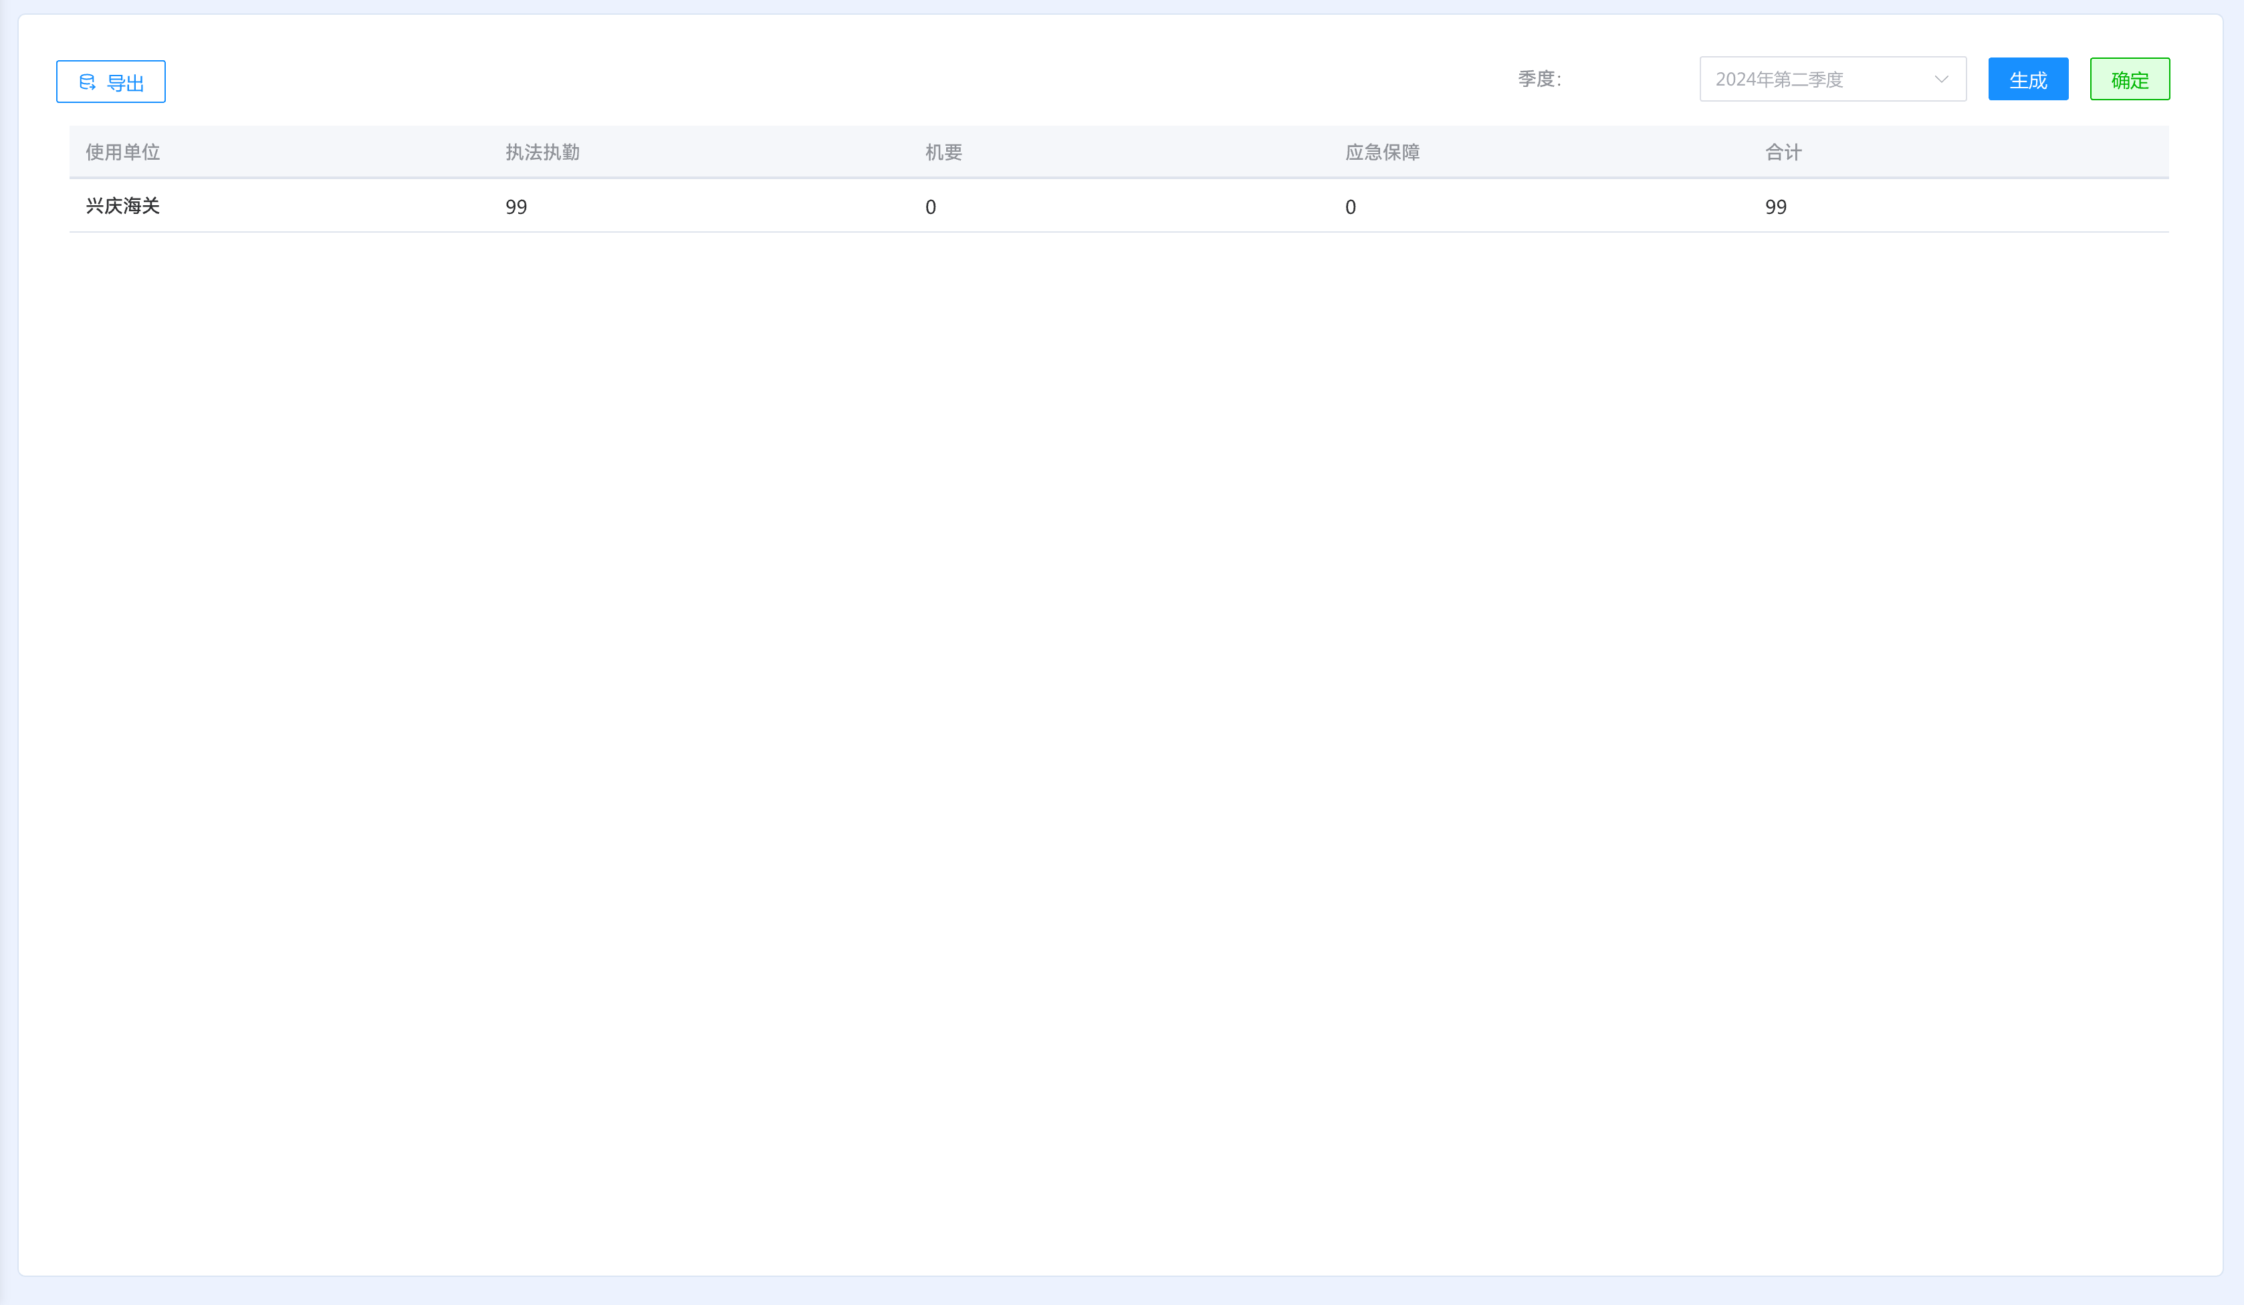
Task: Click the 执法执勤 column header
Action: point(542,152)
